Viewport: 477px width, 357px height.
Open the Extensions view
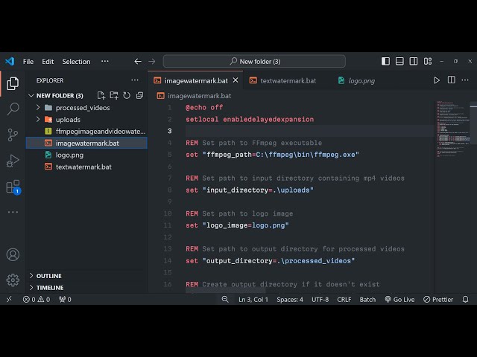coord(13,187)
